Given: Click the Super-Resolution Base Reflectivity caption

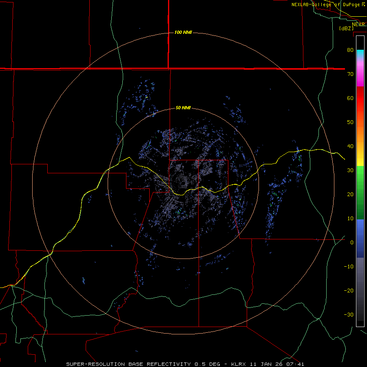Looking at the screenshot, I should (185, 364).
